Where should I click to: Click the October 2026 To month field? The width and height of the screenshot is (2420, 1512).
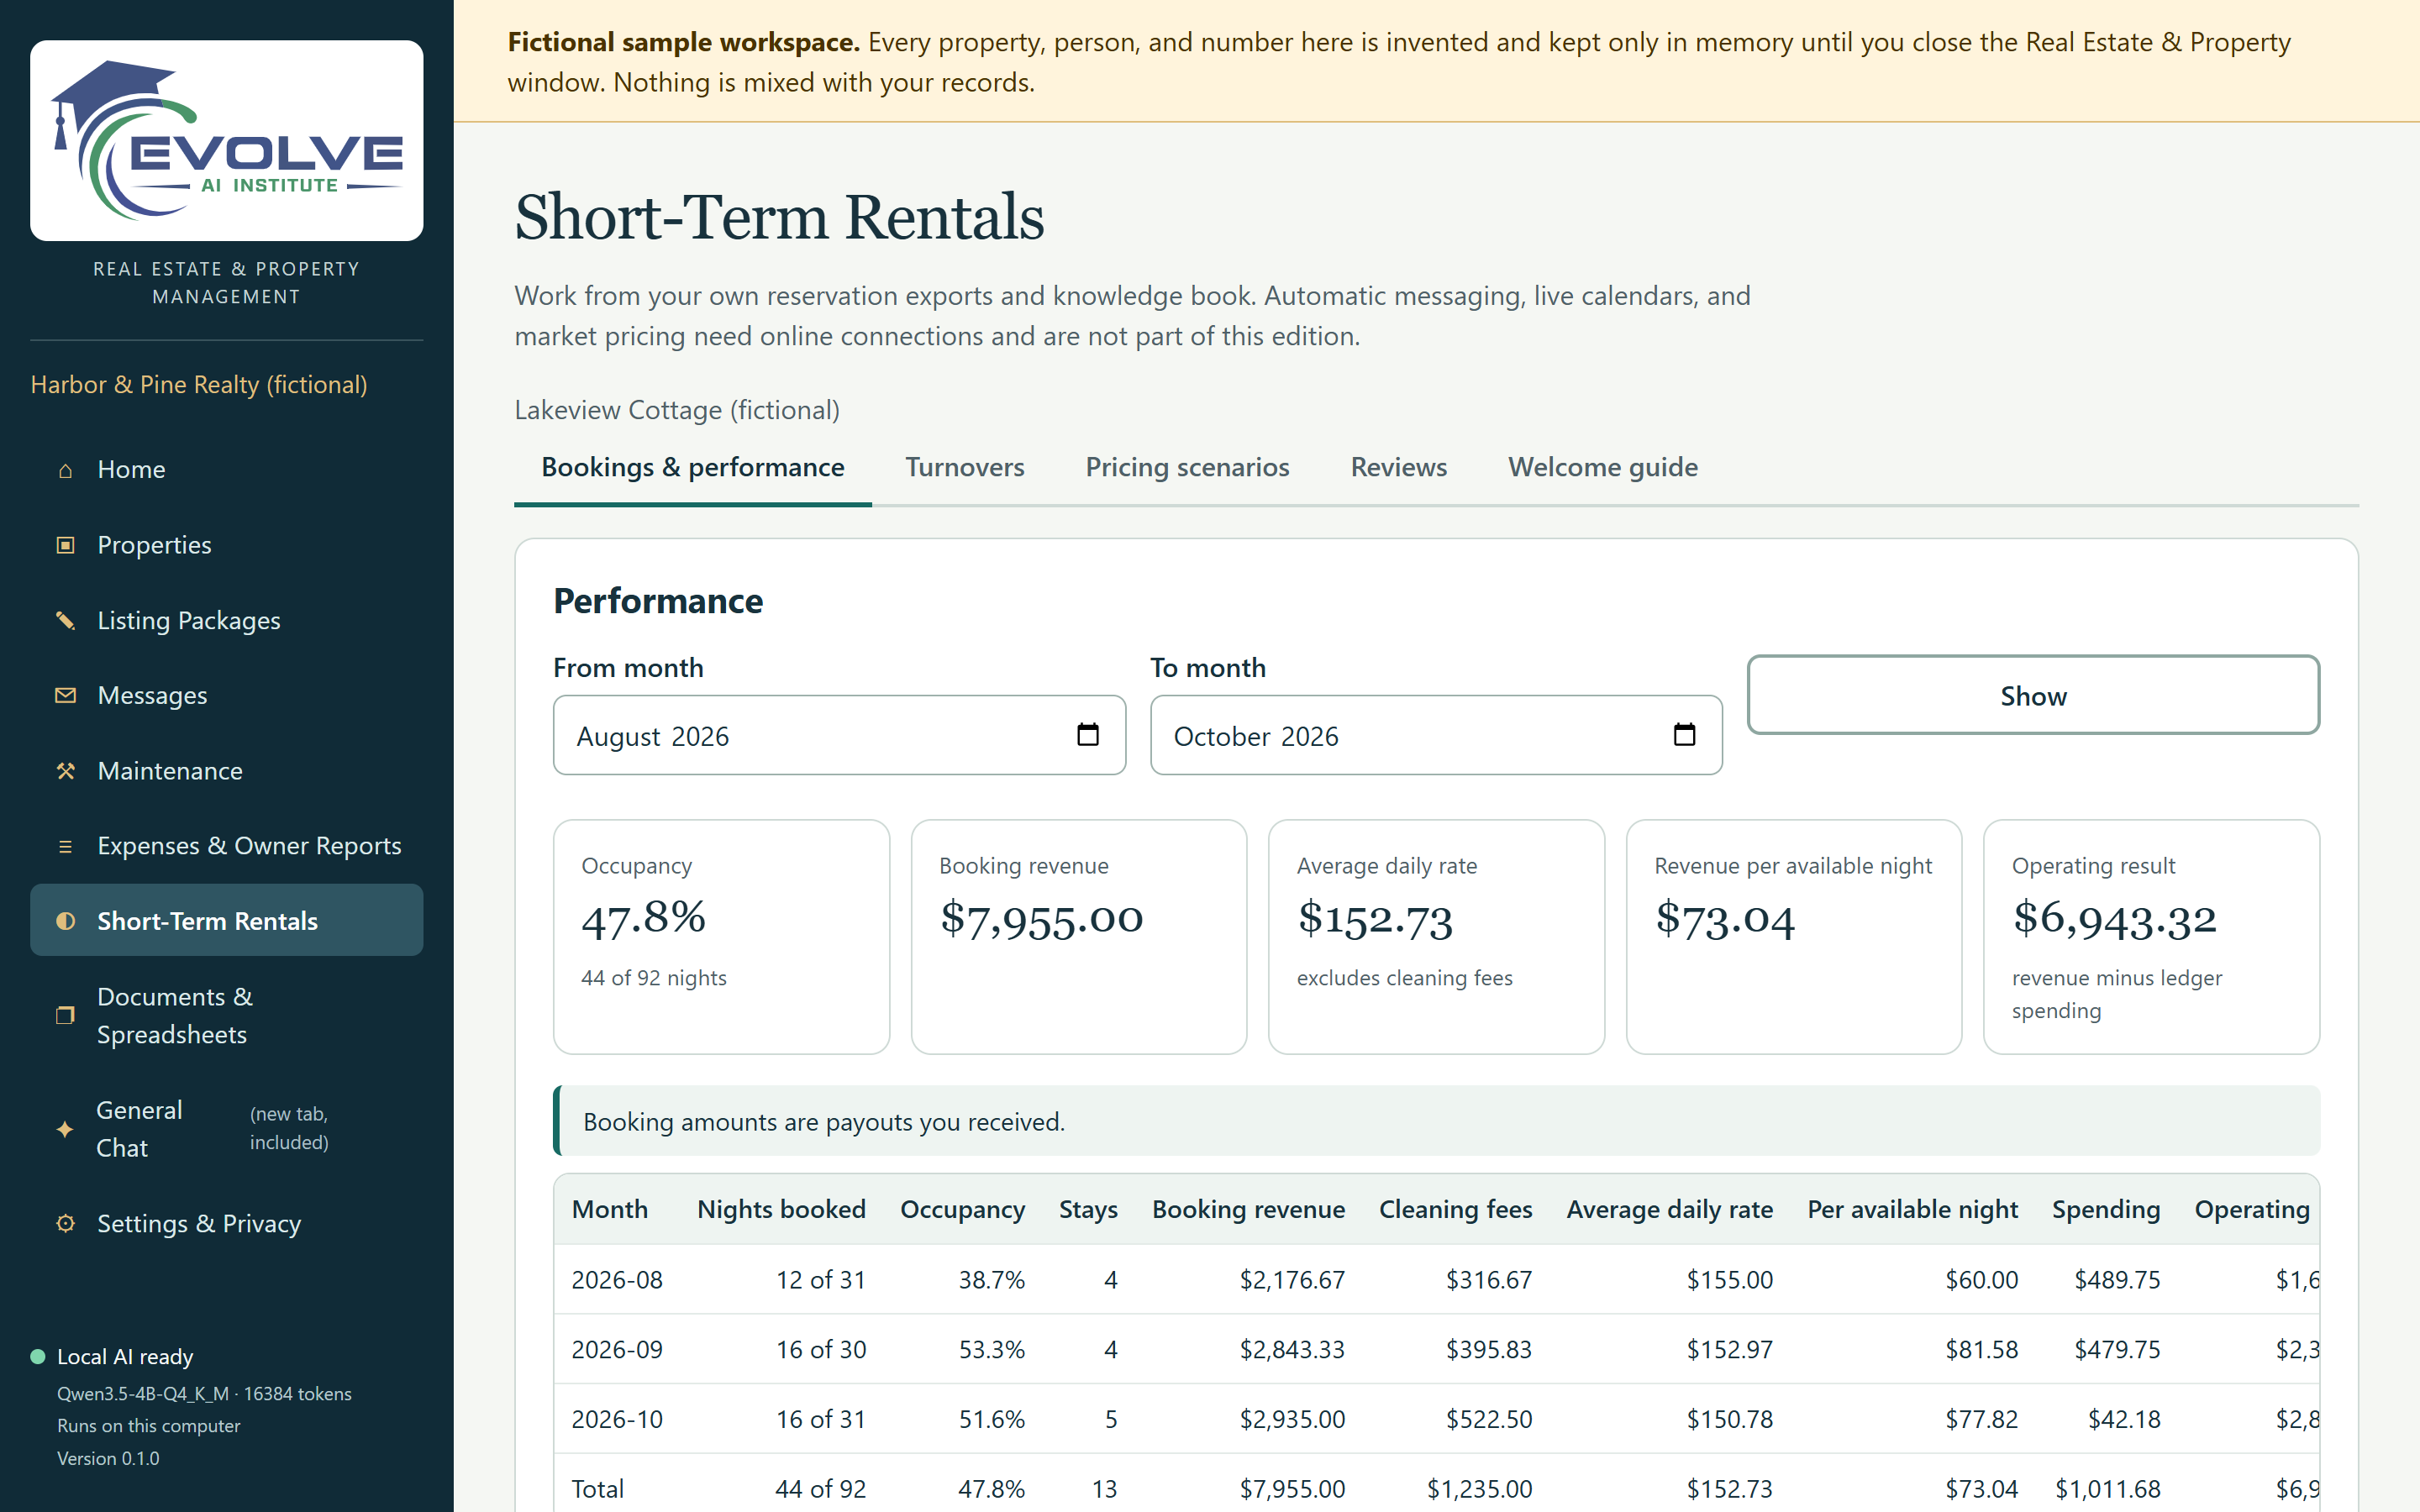pos(1436,735)
